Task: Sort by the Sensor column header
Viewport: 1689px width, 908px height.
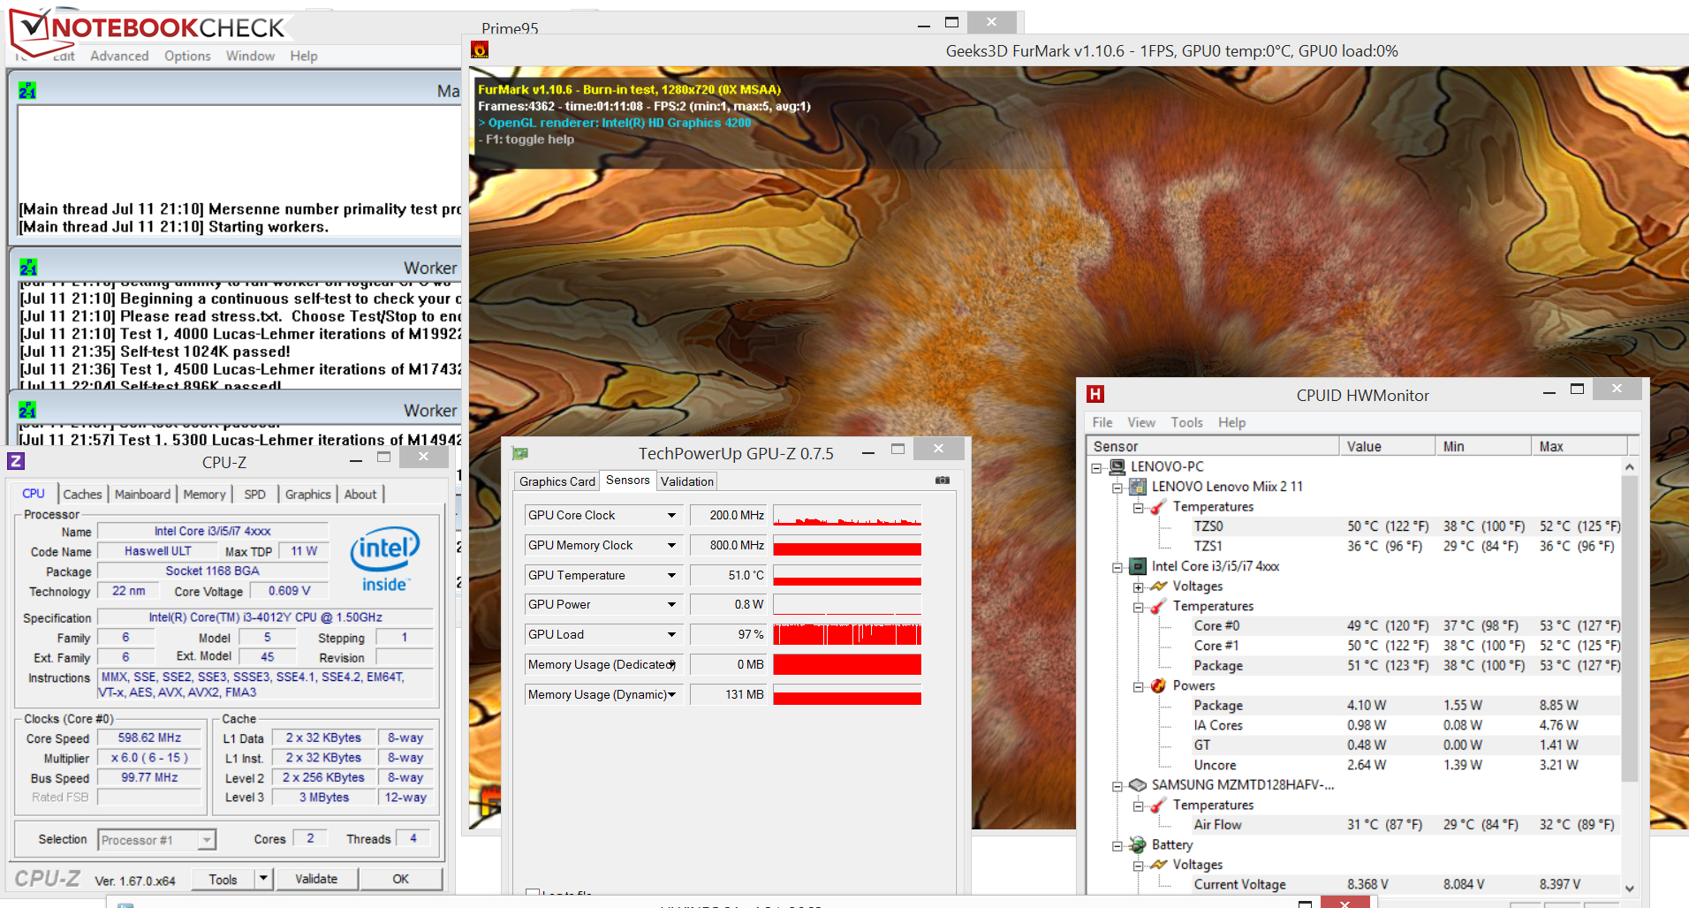Action: tap(1213, 446)
